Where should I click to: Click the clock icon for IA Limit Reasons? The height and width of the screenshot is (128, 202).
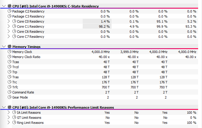point(14,112)
